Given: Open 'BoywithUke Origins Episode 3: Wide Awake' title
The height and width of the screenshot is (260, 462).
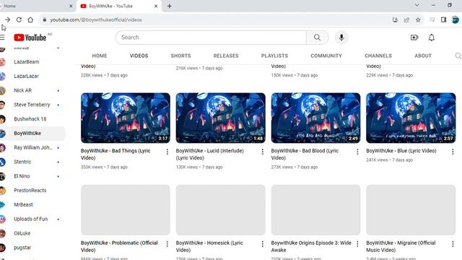Looking at the screenshot, I should click(x=311, y=246).
